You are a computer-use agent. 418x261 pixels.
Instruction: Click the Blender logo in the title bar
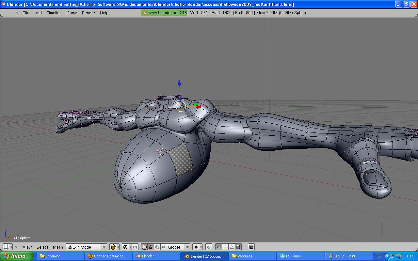(x=3, y=4)
